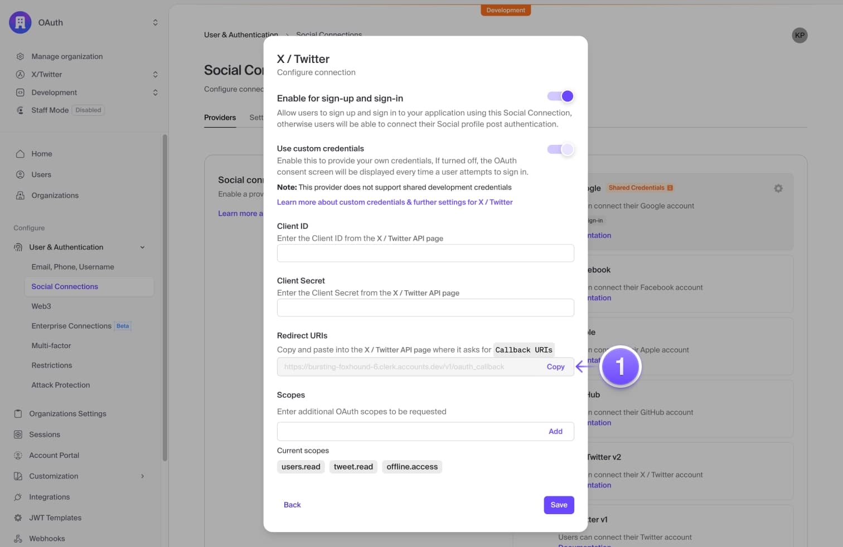
Task: Turn off the Use custom credentials toggle
Action: pos(560,149)
